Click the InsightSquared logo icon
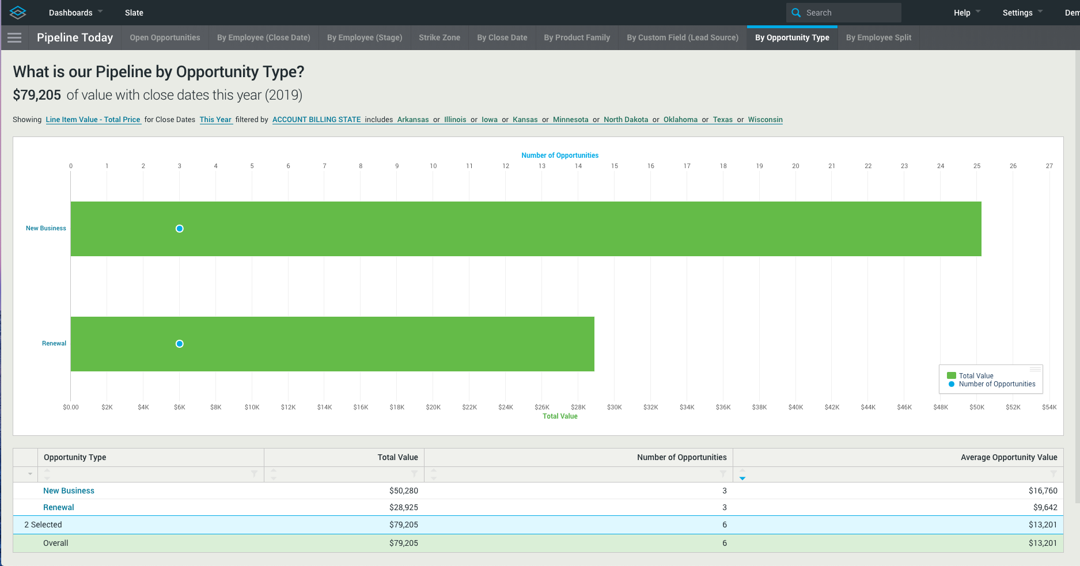 [x=18, y=12]
